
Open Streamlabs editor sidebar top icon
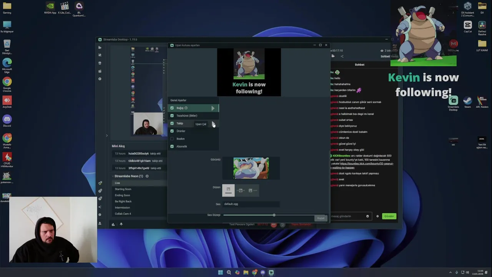click(x=100, y=47)
